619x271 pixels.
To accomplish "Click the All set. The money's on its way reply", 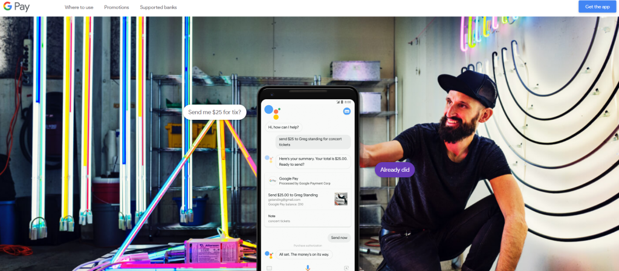I will pyautogui.click(x=304, y=255).
